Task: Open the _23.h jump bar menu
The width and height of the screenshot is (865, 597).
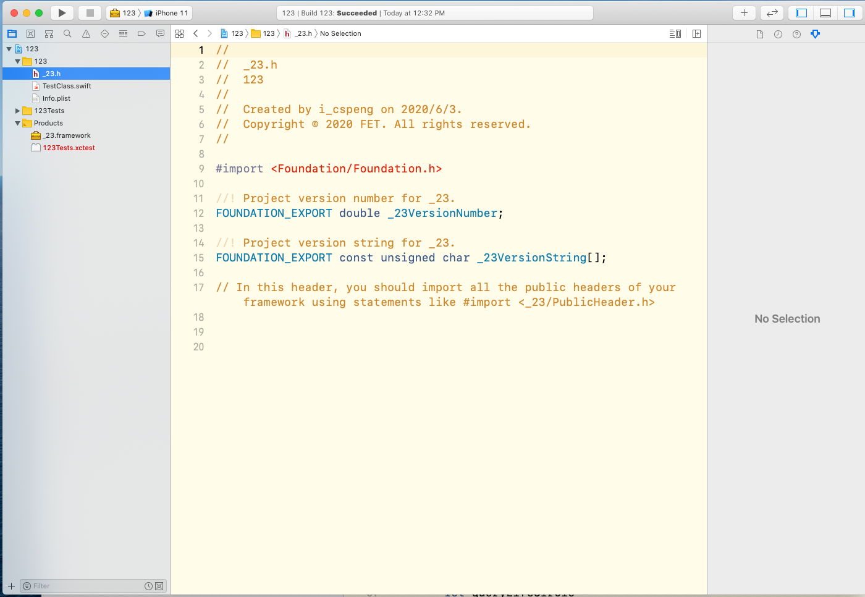Action: point(302,33)
